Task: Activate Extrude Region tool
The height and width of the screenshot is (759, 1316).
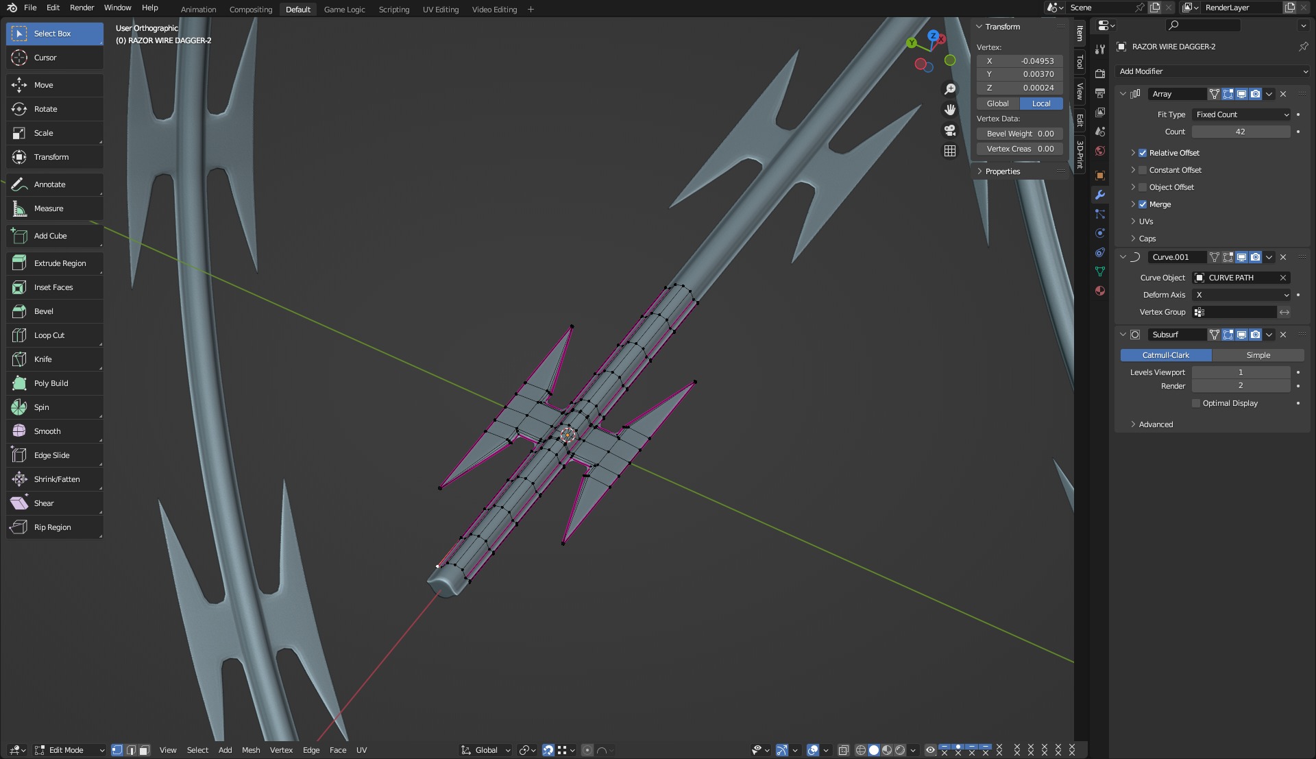Action: (55, 263)
